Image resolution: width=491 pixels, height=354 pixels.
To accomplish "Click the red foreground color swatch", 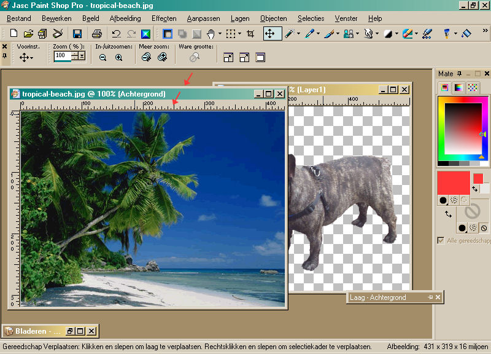I will click(453, 183).
